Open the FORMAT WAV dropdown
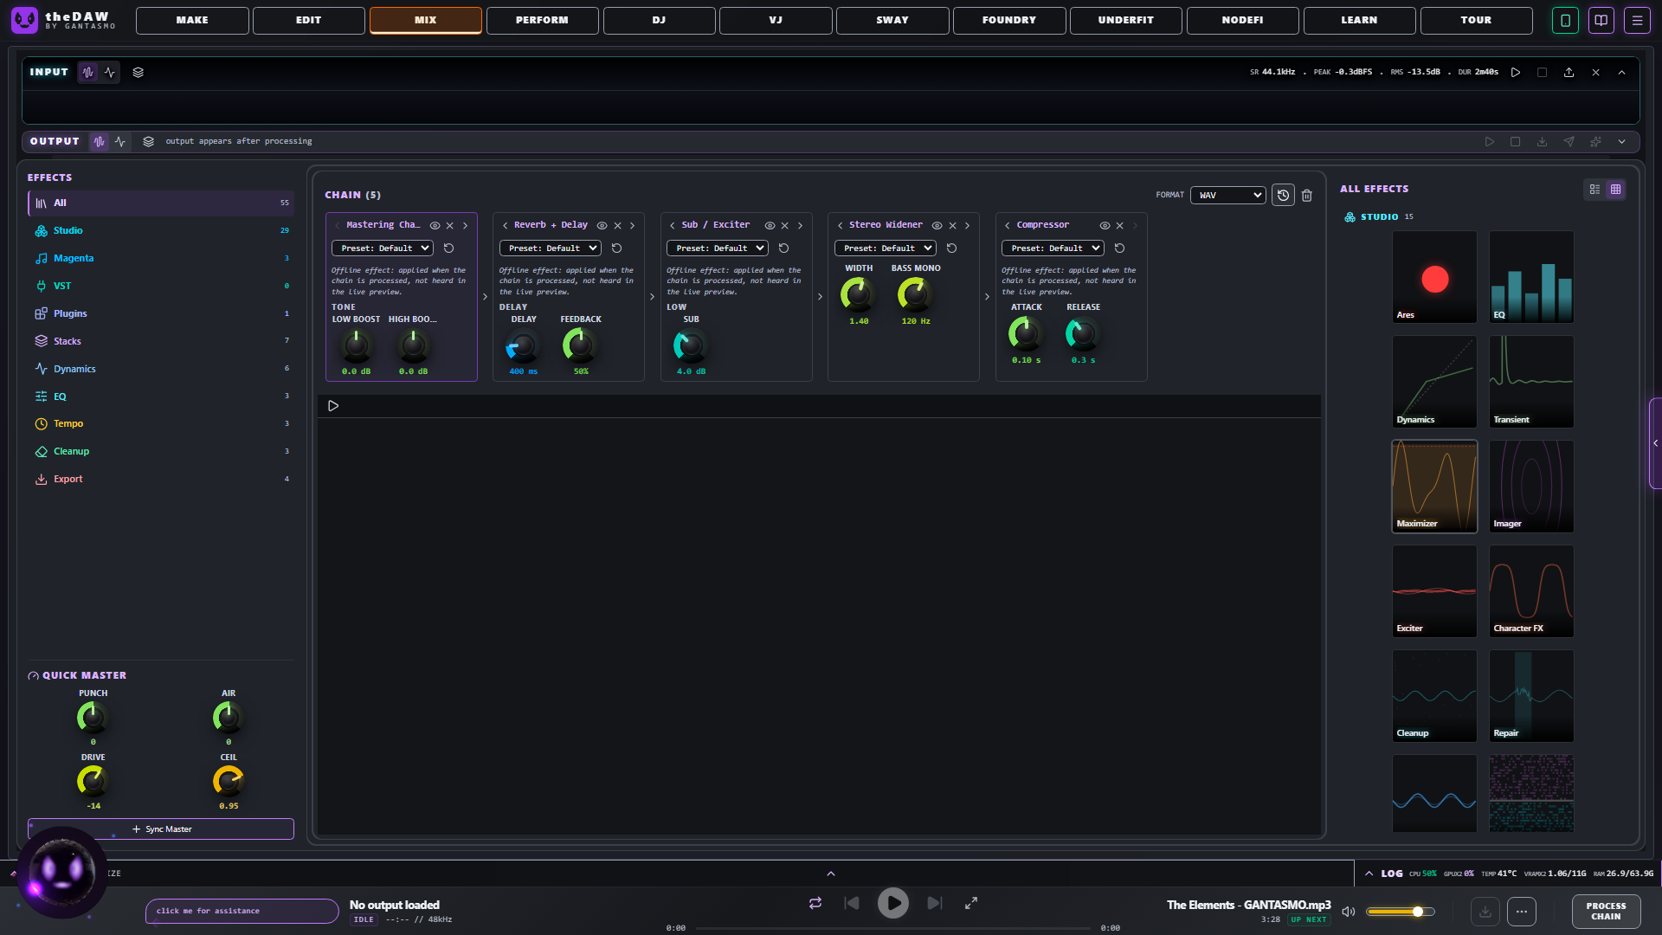 pyautogui.click(x=1227, y=196)
